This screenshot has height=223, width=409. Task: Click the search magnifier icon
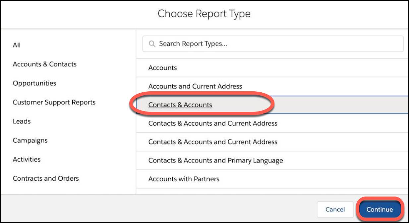152,44
